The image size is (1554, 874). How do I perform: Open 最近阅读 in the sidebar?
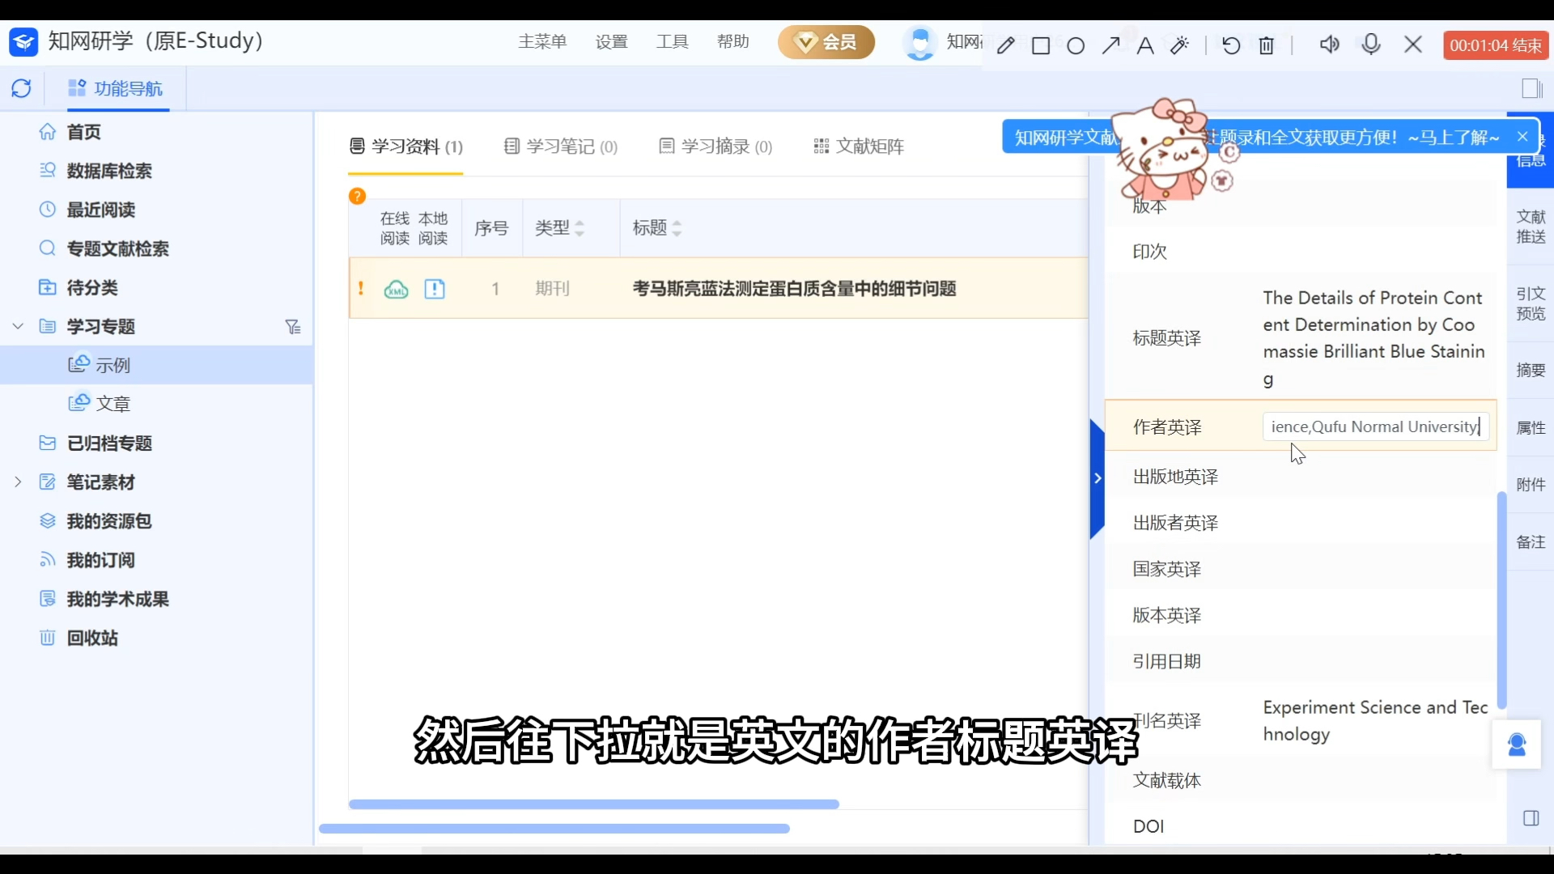coord(100,210)
